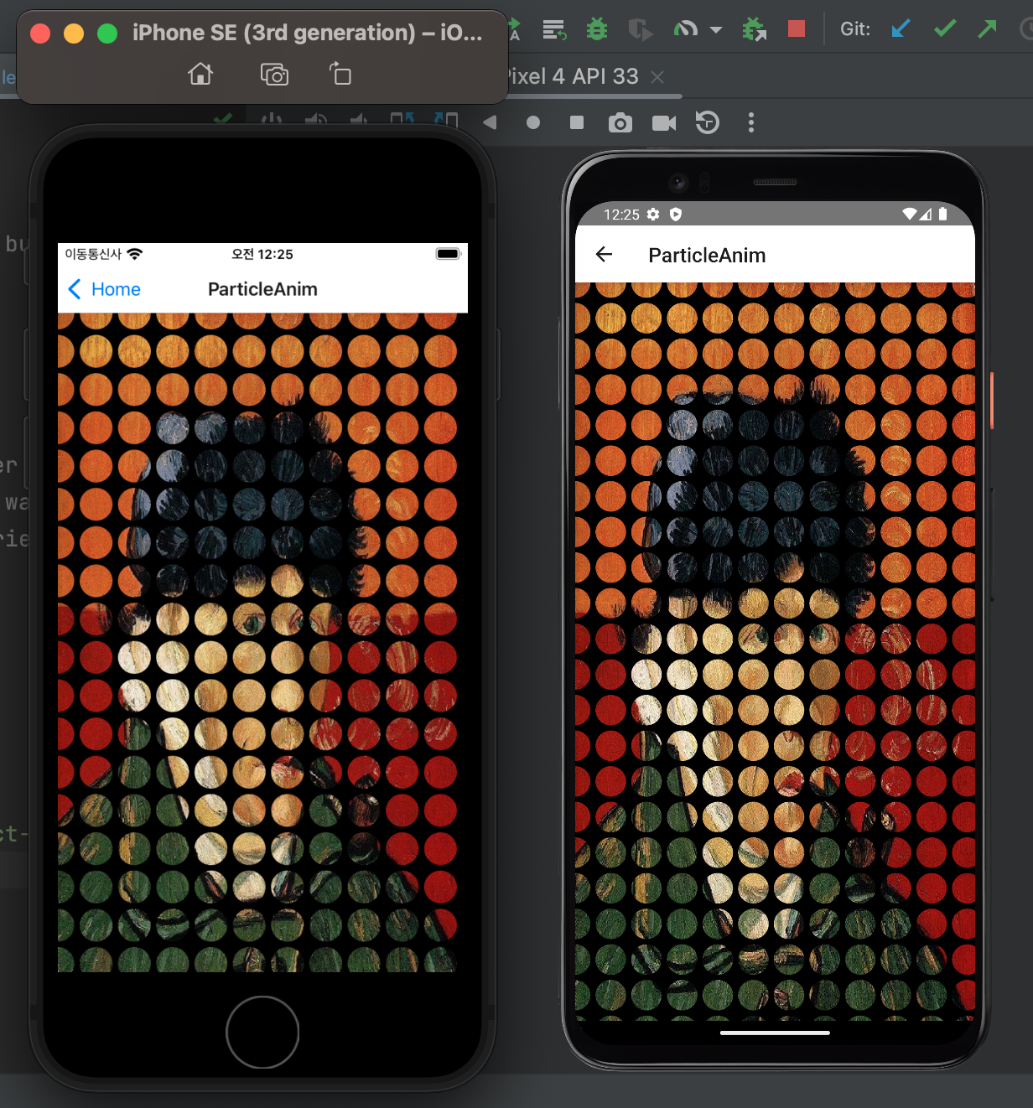The width and height of the screenshot is (1033, 1108).
Task: Open the Profile app gauge icon
Action: click(686, 30)
